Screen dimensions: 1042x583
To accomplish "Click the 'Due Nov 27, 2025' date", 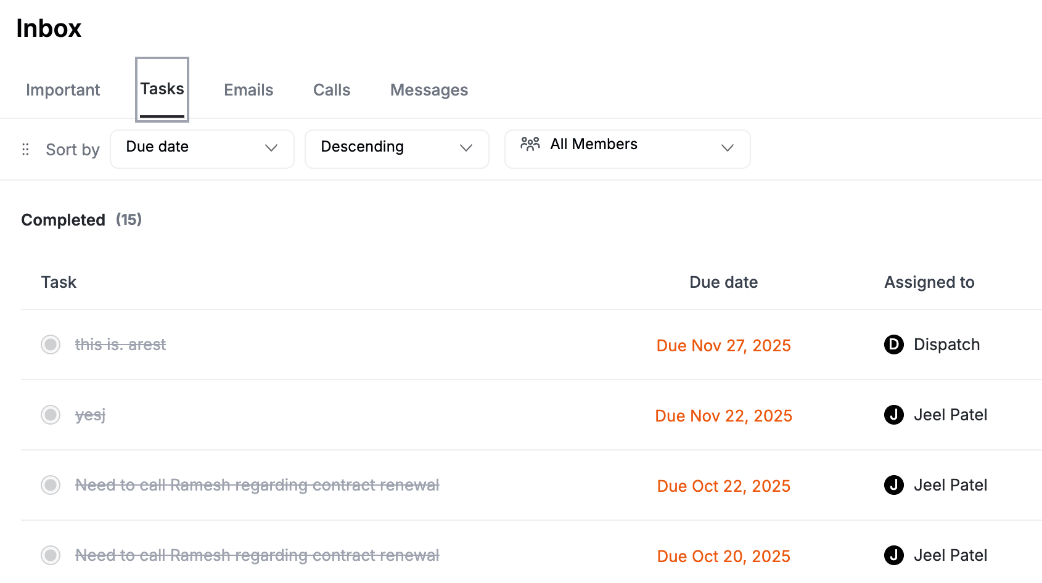I will [724, 346].
